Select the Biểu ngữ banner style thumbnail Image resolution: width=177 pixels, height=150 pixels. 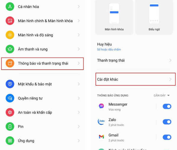coord(154,17)
